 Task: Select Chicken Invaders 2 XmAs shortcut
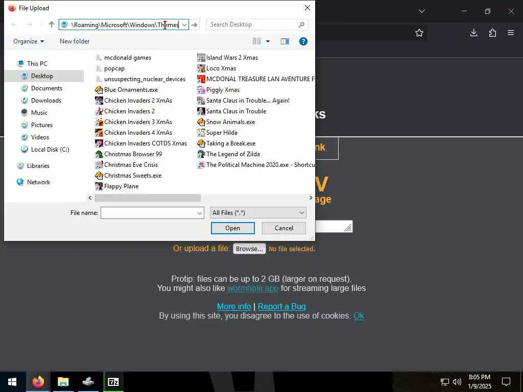pyautogui.click(x=134, y=101)
